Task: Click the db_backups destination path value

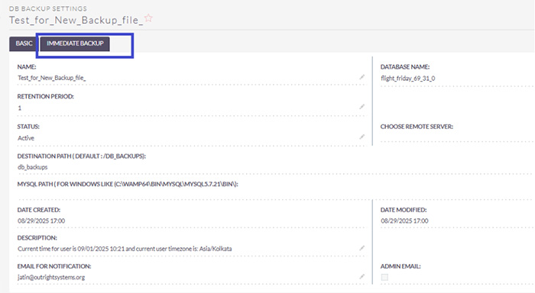Action: tap(32, 167)
